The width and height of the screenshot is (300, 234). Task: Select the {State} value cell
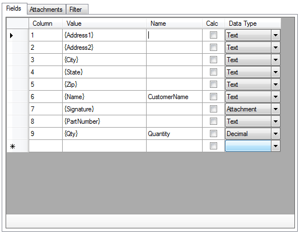[104, 72]
